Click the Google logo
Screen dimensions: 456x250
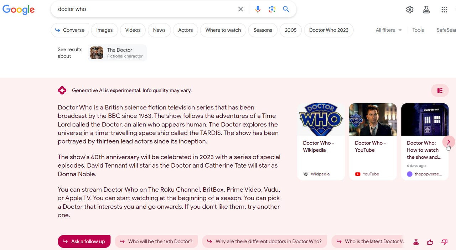[19, 10]
